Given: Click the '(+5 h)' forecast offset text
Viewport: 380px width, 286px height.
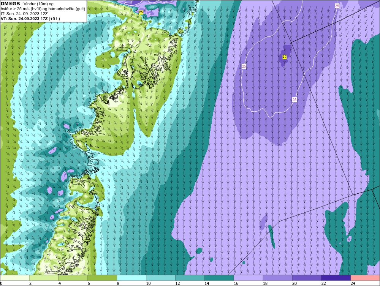Looking at the screenshot, I should (x=54, y=19).
